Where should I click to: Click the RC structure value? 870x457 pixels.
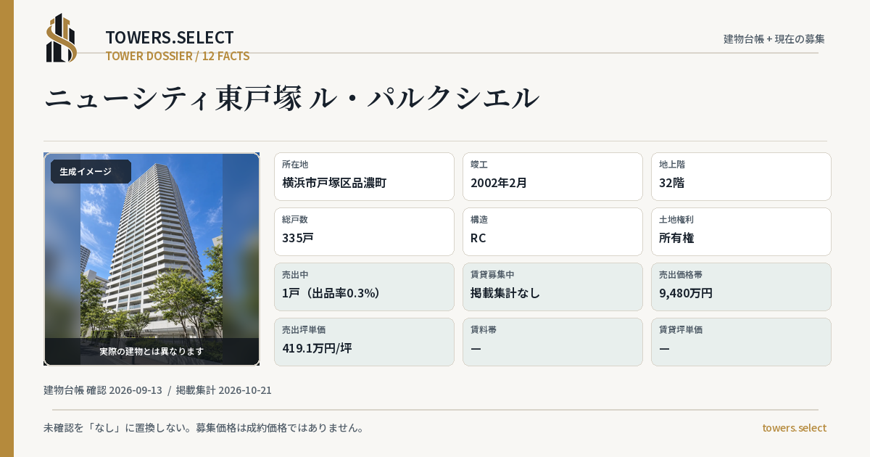[478, 238]
